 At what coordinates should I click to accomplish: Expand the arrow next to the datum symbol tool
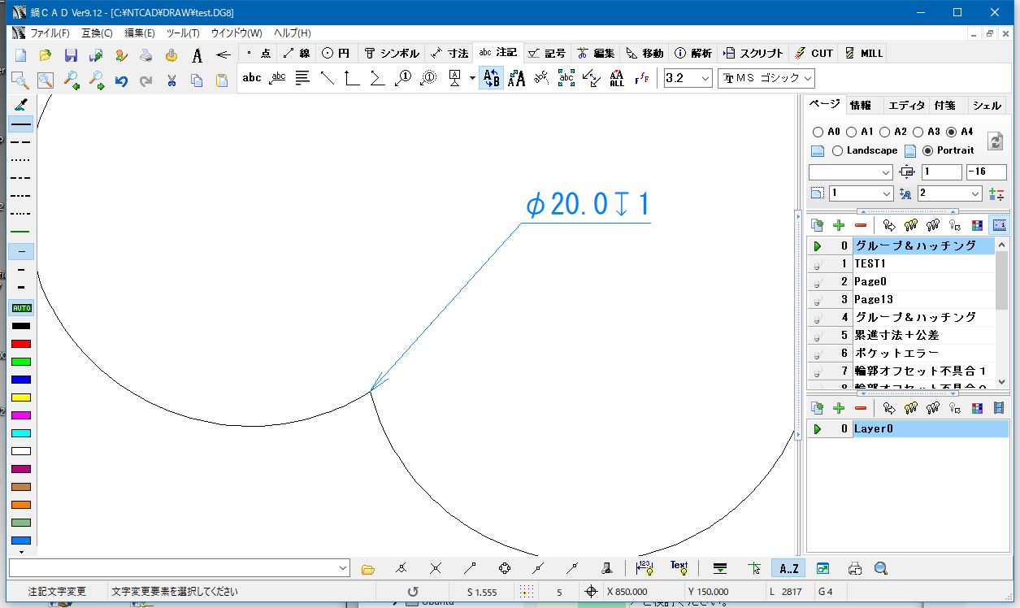tap(472, 79)
